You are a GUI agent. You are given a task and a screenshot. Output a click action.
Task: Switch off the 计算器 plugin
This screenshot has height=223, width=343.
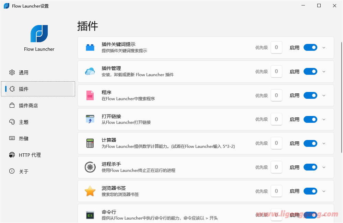310,143
